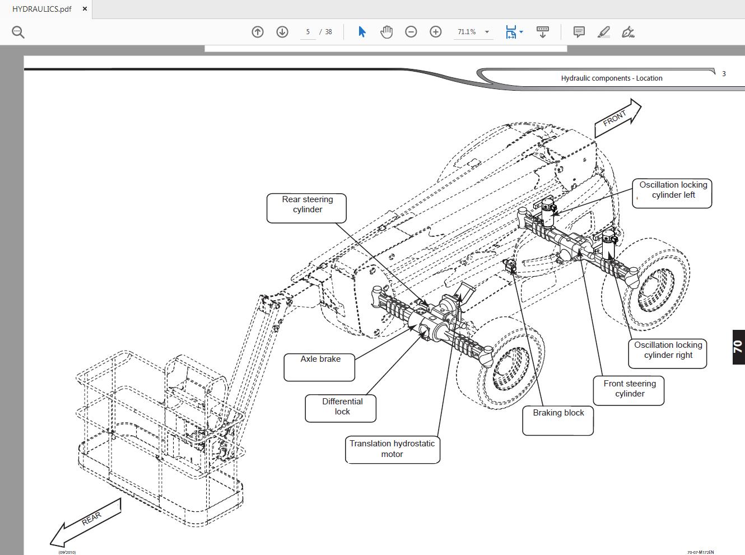Activate fit mode via its toolbar toggle
Screen dimensions: 745x555
tap(511, 32)
